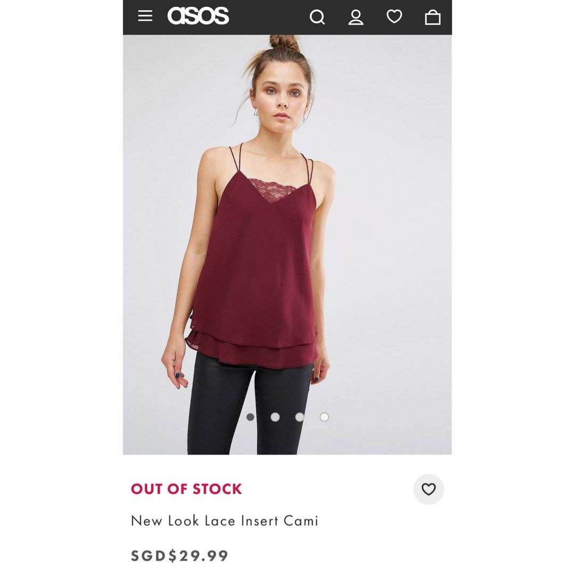Click the OUT OF STOCK label

(186, 489)
